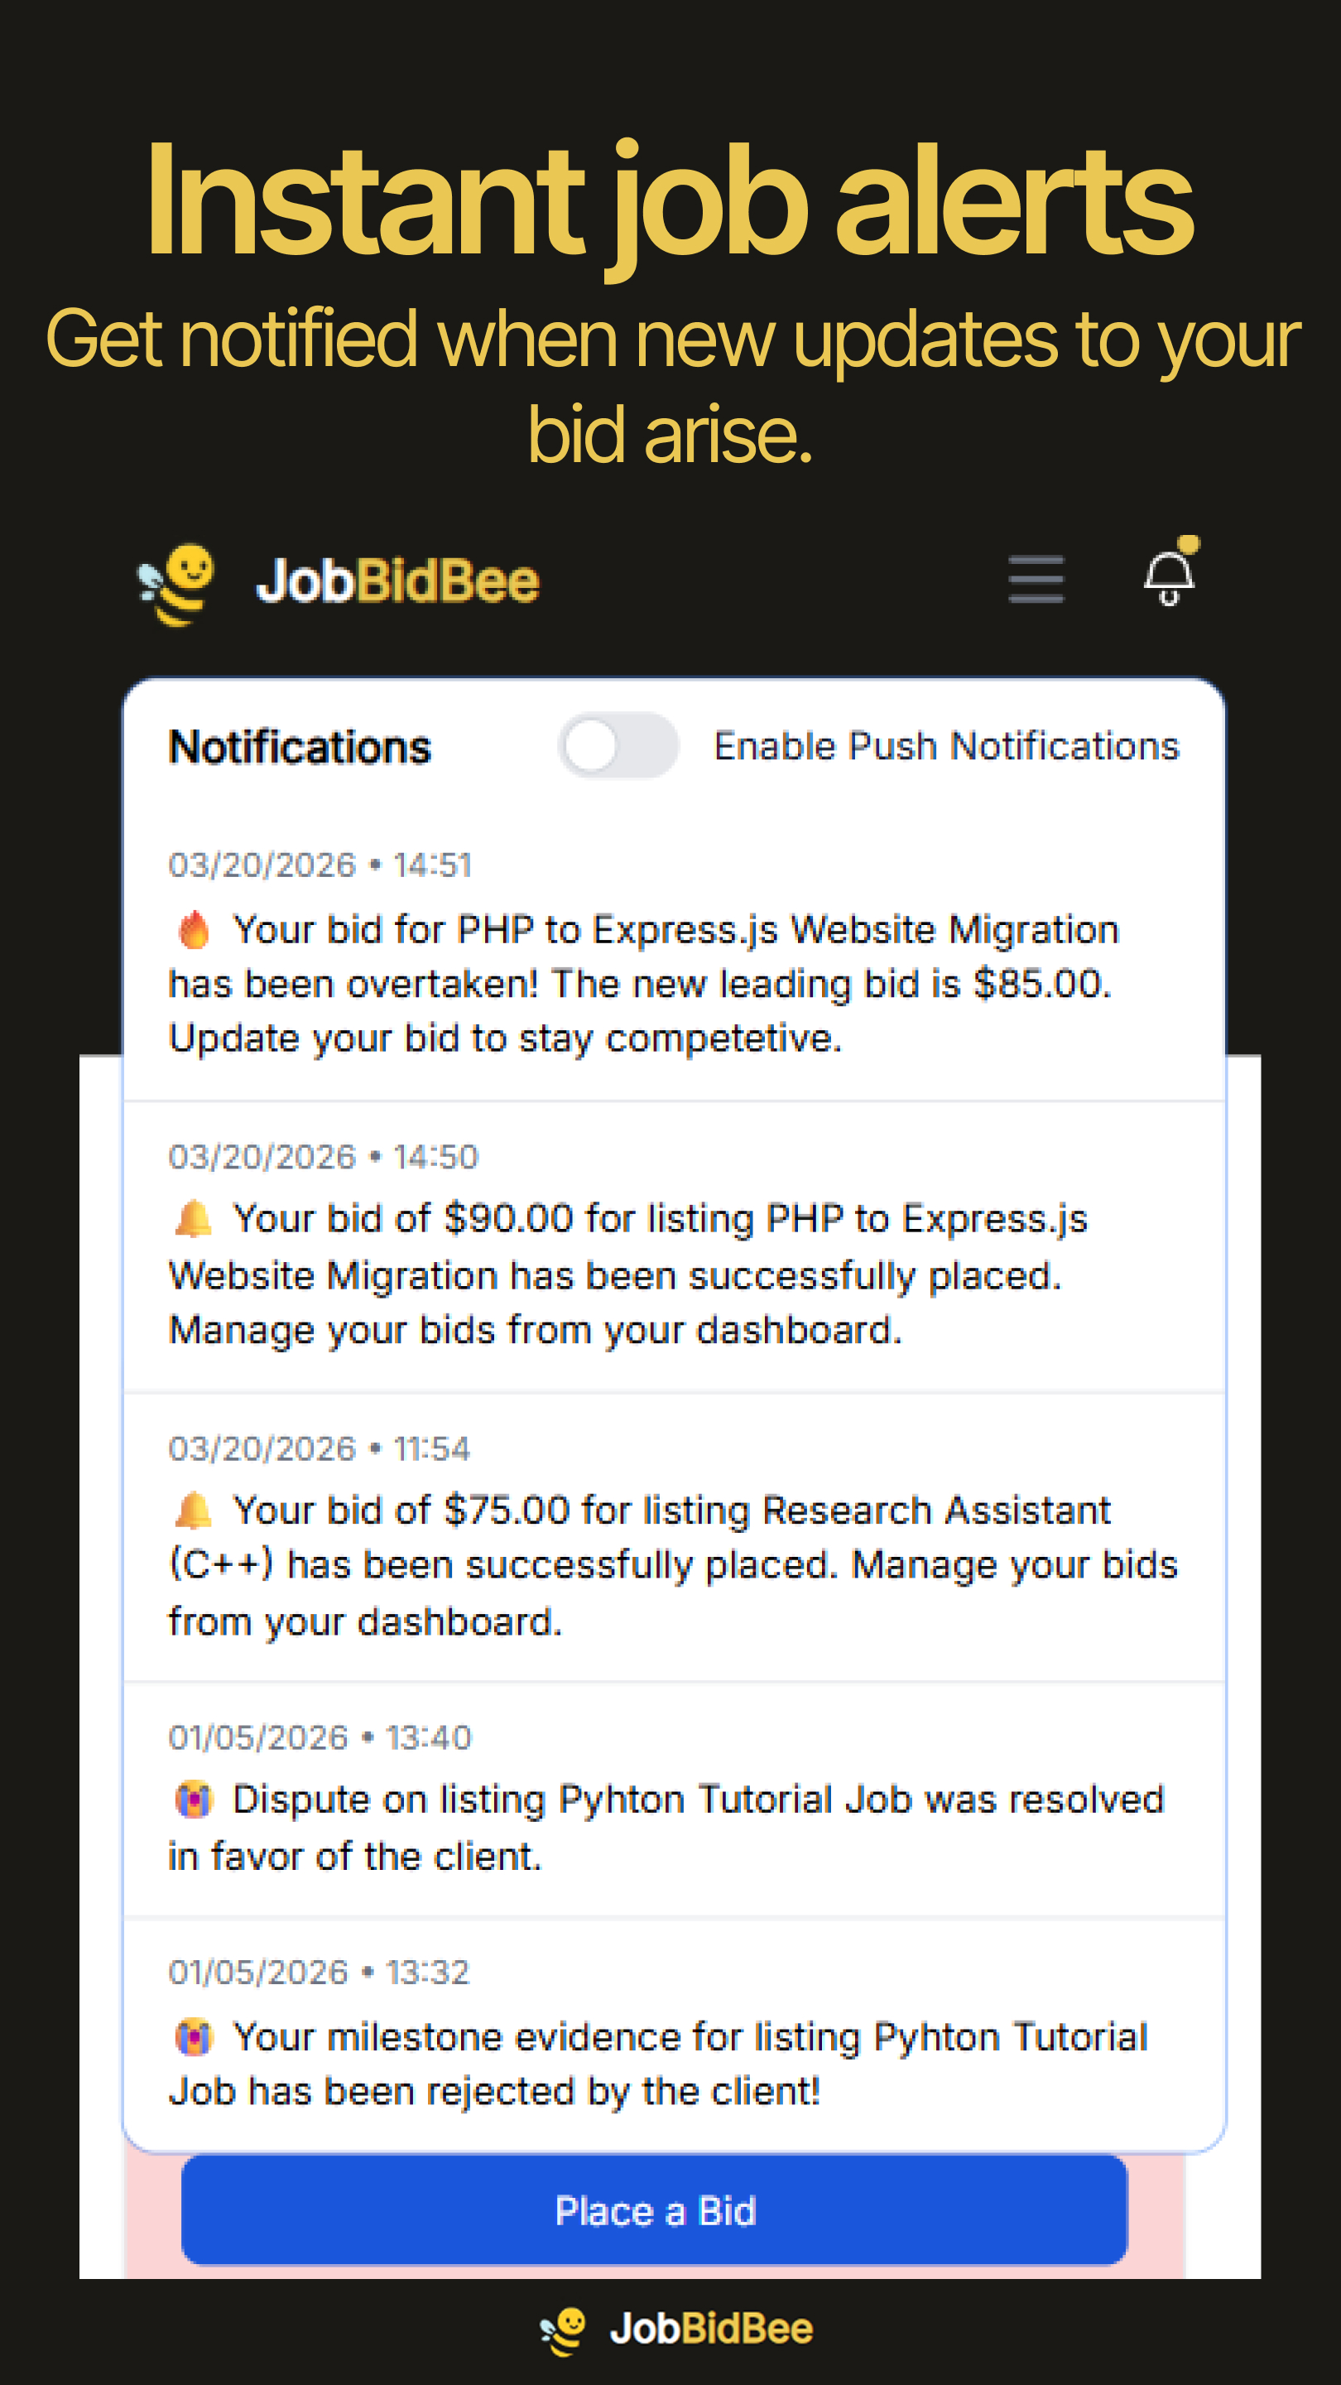1341x2385 pixels.
Task: Click the fire emoji on the overtaken bid alert
Action: tap(195, 927)
